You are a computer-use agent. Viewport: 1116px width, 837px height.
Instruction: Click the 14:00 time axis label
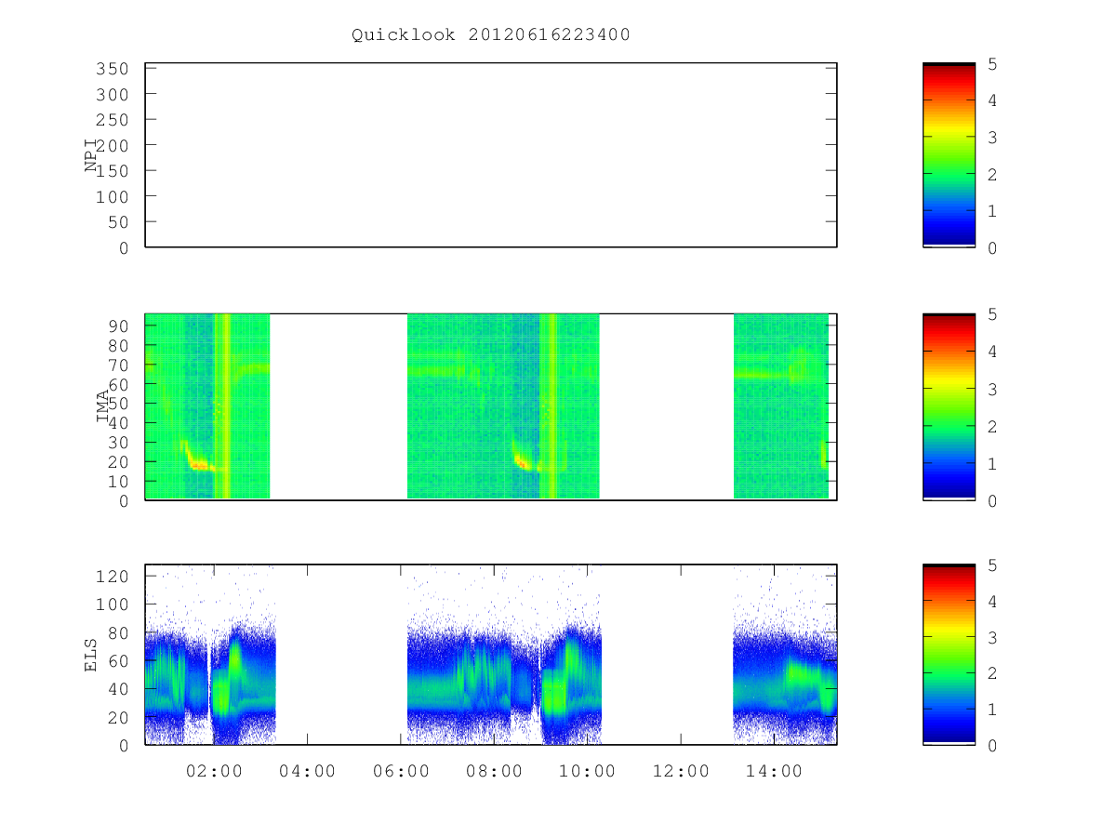[775, 771]
